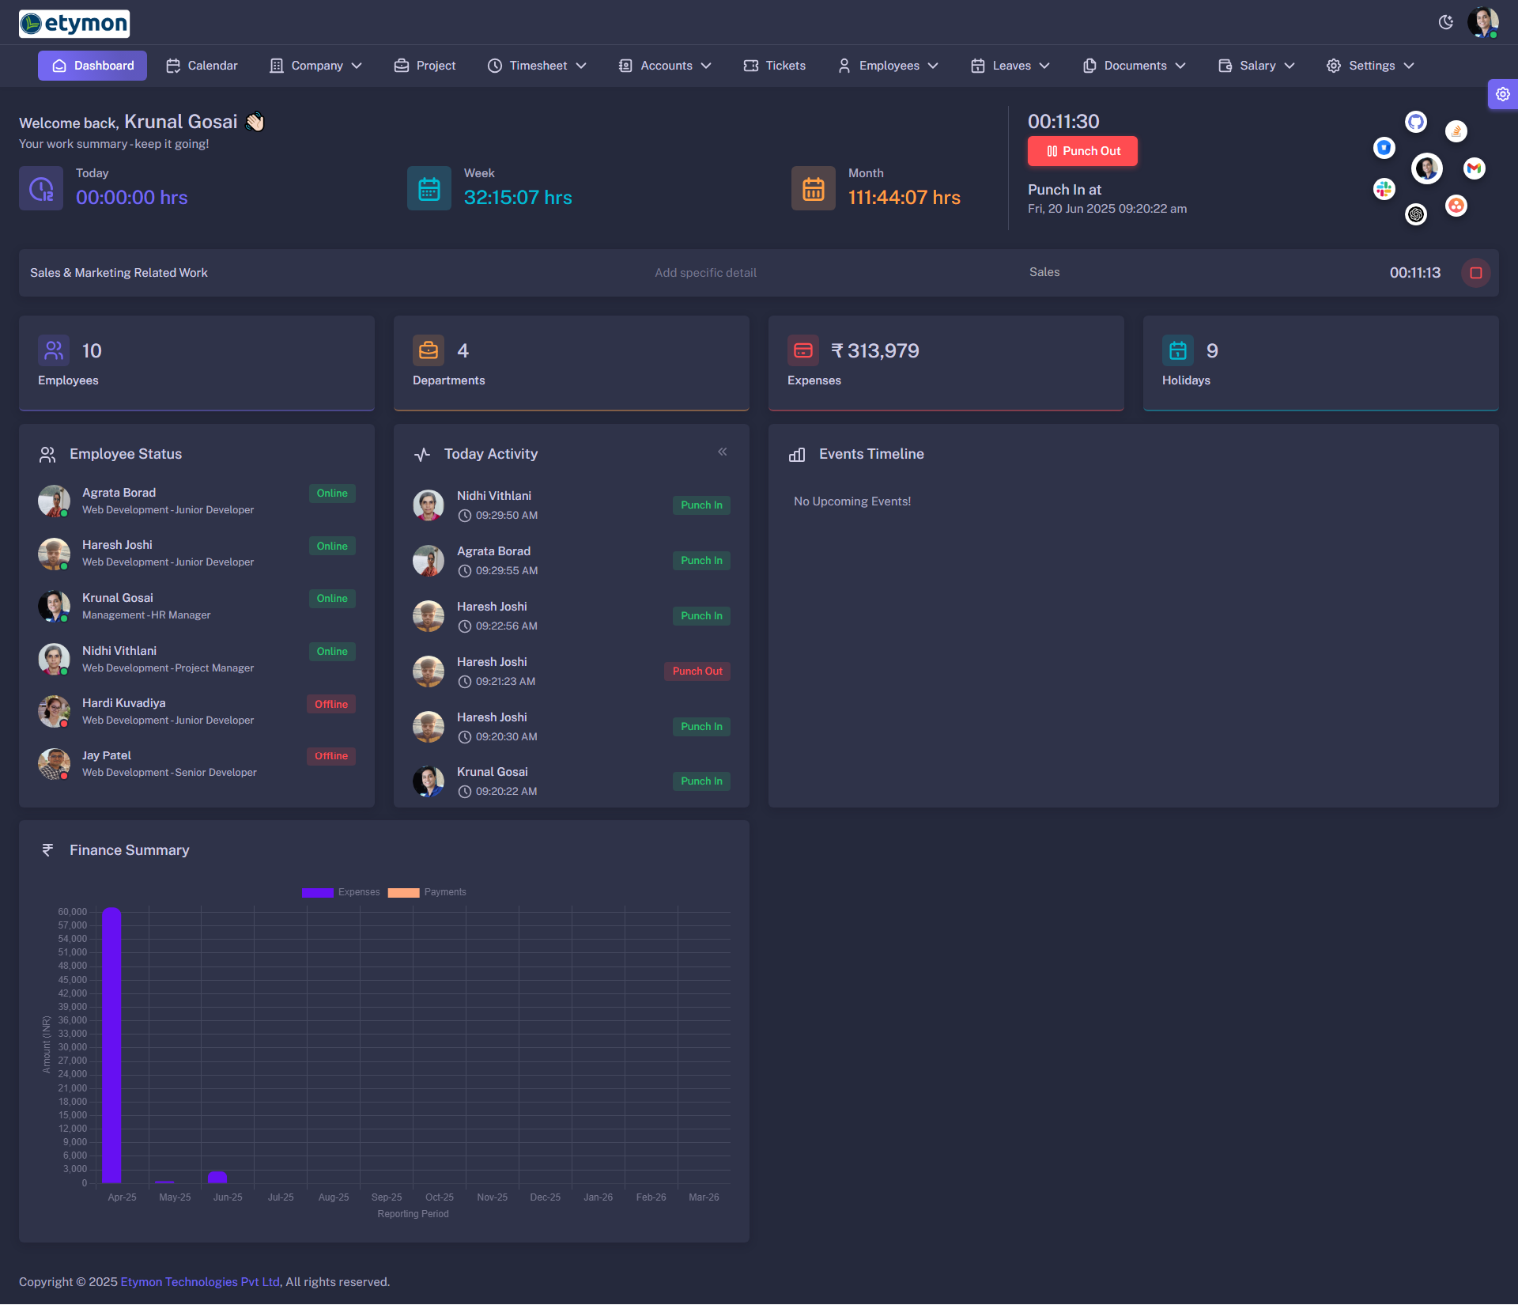
Task: Expand the Salary dropdown menu
Action: [x=1256, y=66]
